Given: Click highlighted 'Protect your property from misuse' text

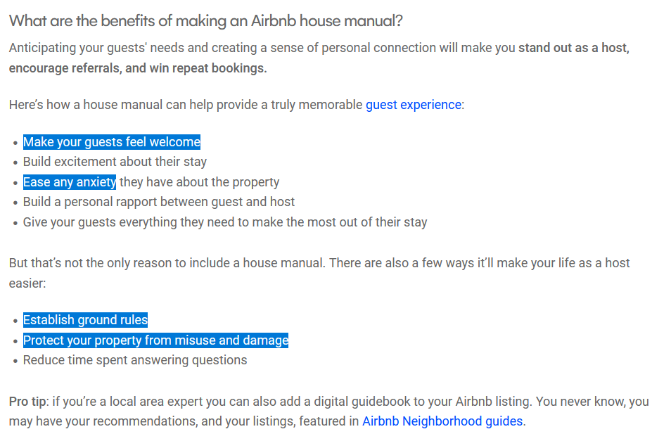Looking at the screenshot, I should click(x=155, y=340).
